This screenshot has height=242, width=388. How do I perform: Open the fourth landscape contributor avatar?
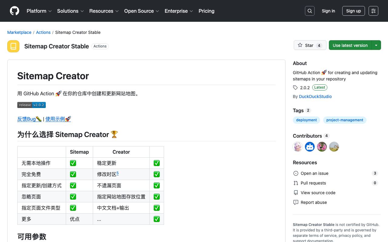[x=334, y=147]
